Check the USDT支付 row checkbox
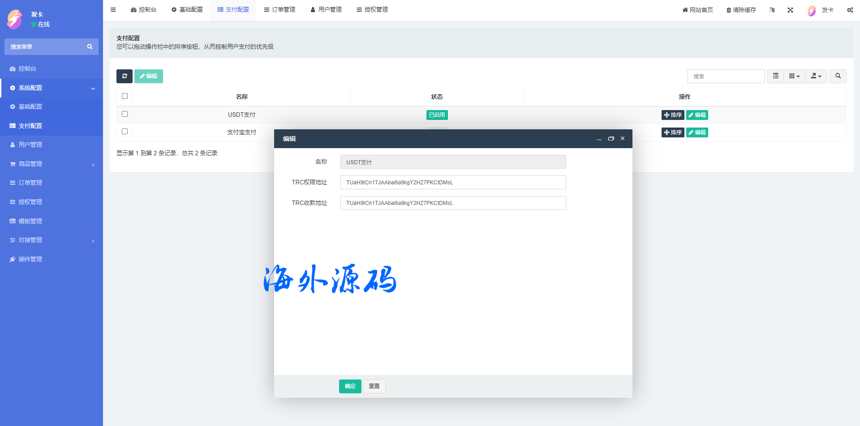Screen dimensions: 860x426 (125, 114)
